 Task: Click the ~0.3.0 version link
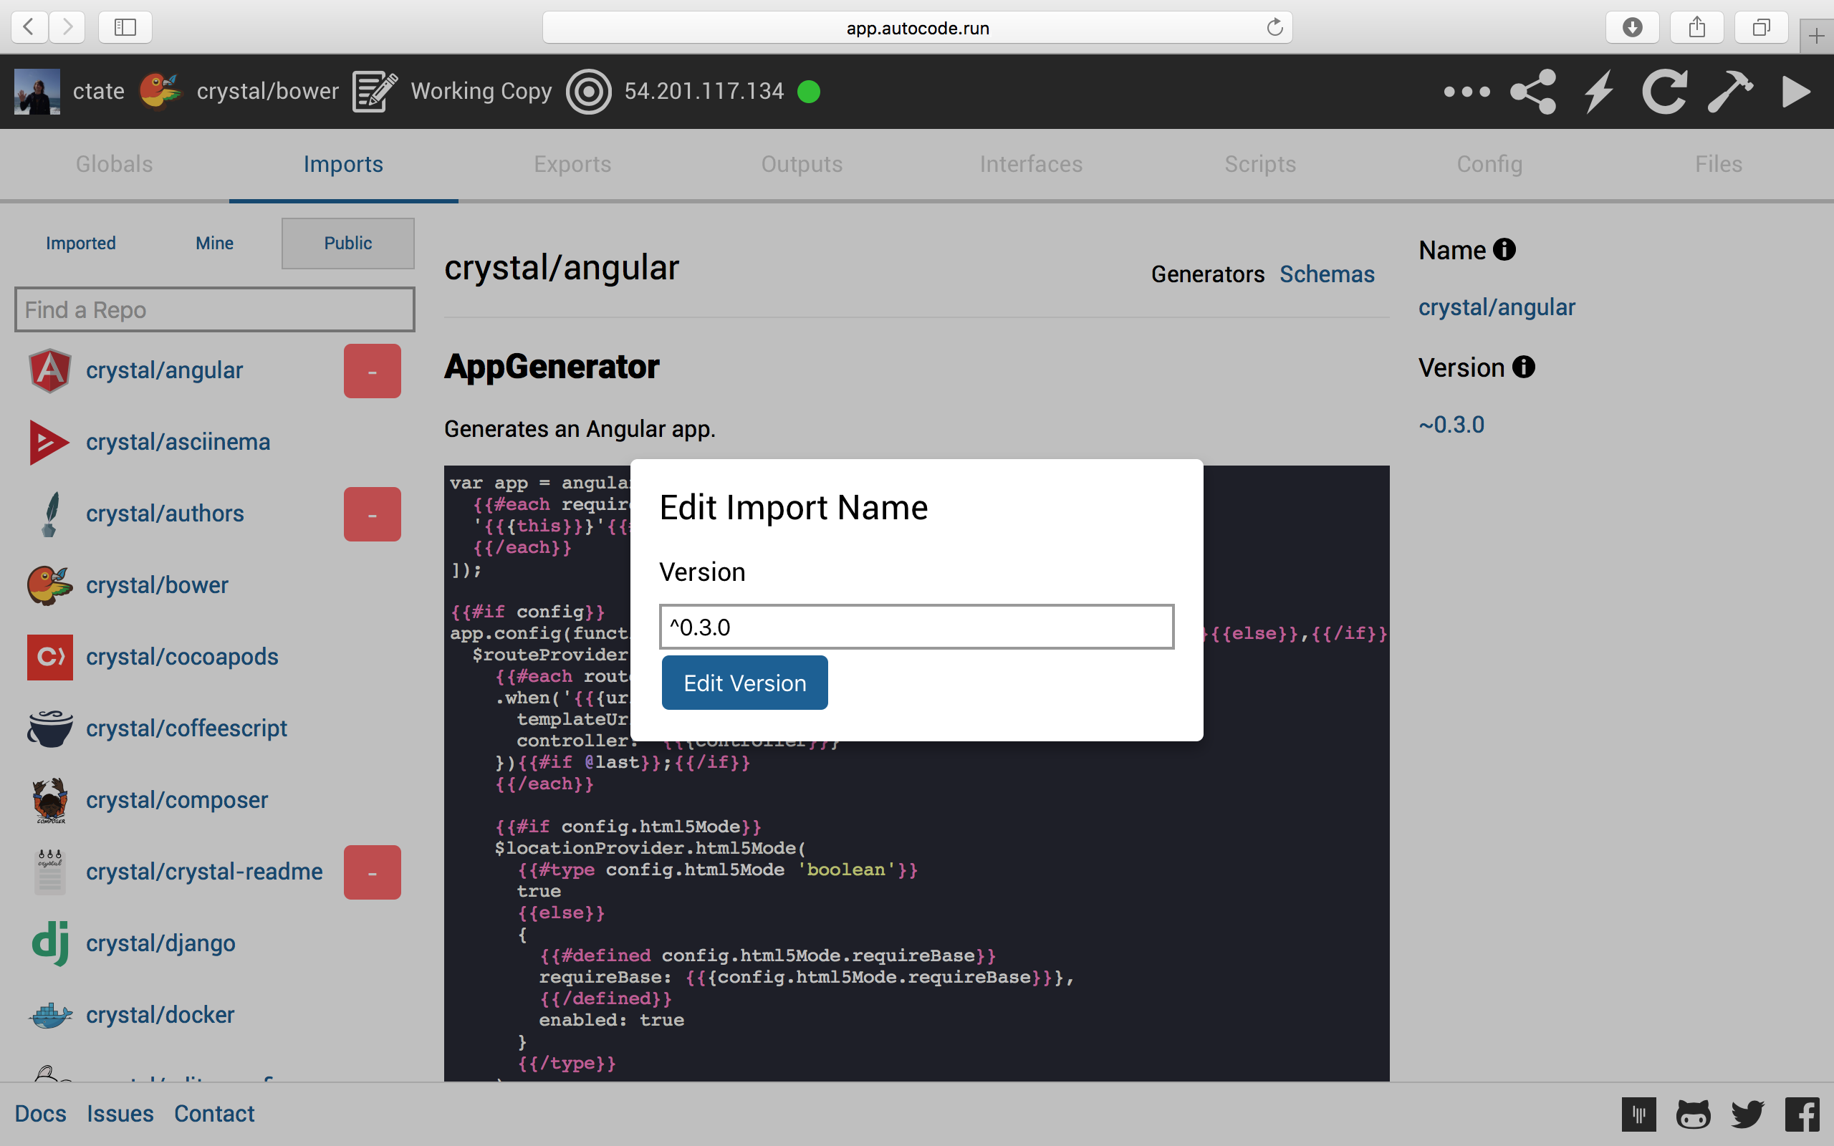pyautogui.click(x=1451, y=425)
